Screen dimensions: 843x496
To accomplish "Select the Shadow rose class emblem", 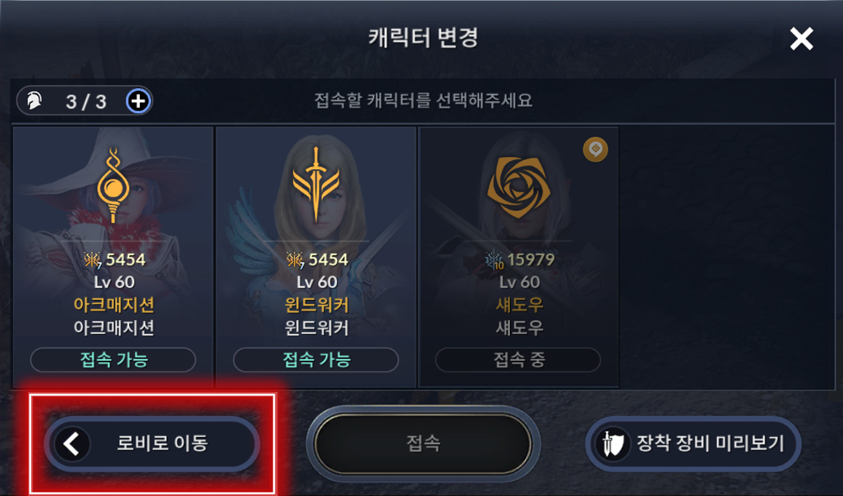I will click(x=519, y=184).
